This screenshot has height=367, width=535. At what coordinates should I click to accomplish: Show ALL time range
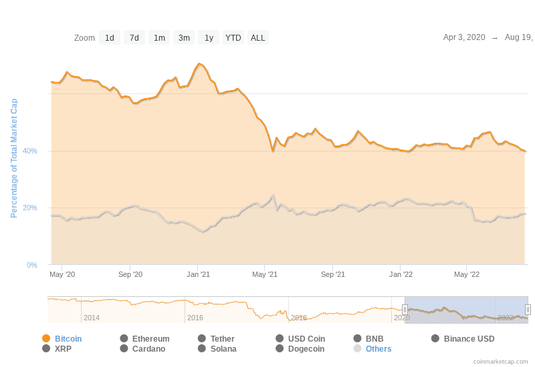(258, 37)
